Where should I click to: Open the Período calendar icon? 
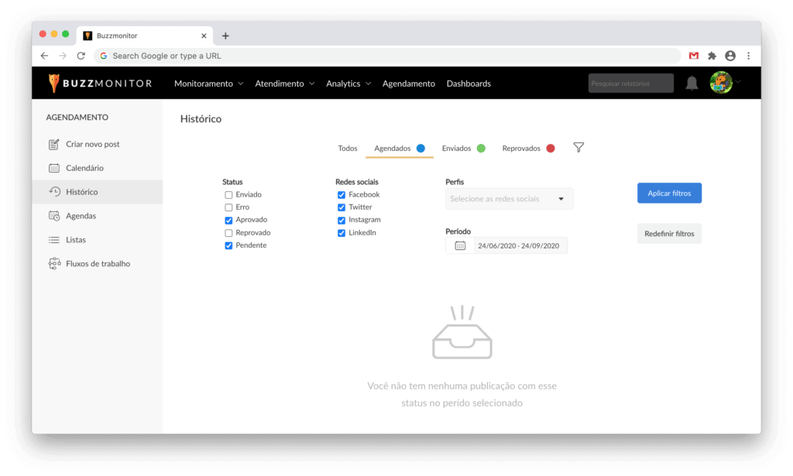pos(460,245)
